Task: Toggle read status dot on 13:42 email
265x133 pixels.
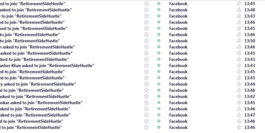Action: coord(159,96)
